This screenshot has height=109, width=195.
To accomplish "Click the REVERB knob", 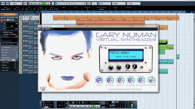I will (x=151, y=80).
